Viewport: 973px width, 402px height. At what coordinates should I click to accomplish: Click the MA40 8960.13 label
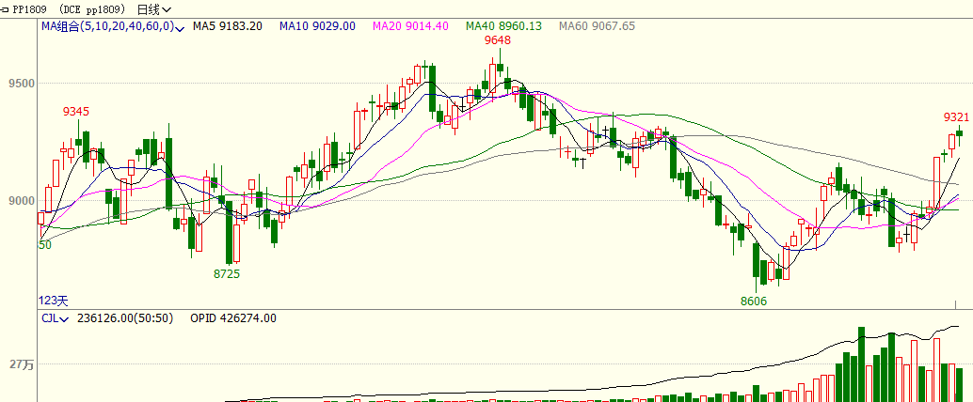pyautogui.click(x=503, y=26)
